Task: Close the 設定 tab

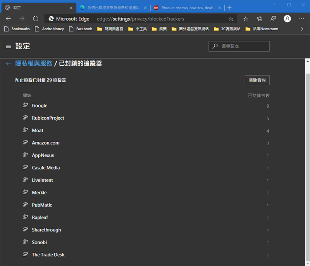Action: (70, 7)
